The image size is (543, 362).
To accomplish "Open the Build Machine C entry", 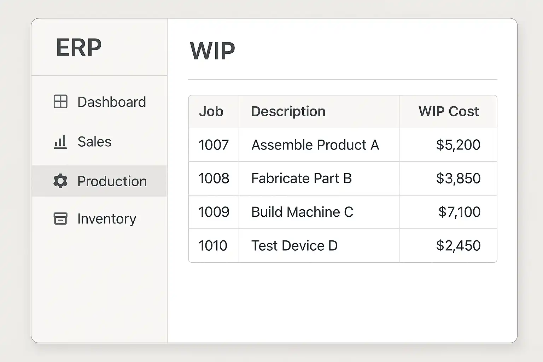I will pos(302,212).
